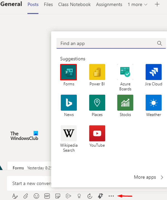Open the Assignments tab
167x200 pixels.
tap(109, 4)
